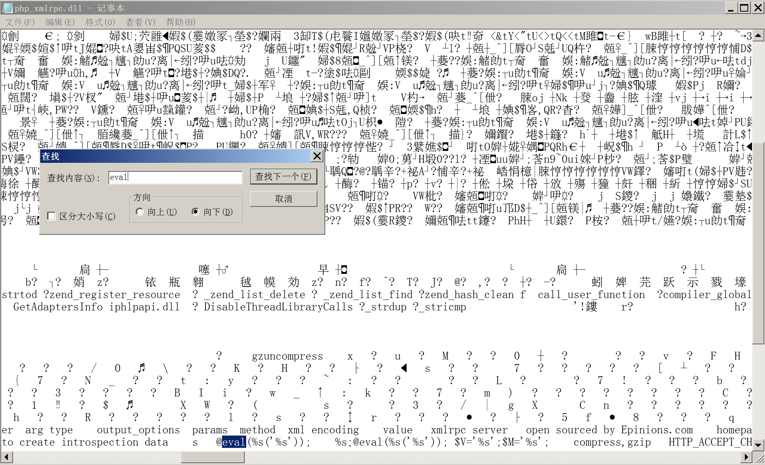Select the 向下(D) direction radio button
765x465 pixels.
(x=196, y=212)
